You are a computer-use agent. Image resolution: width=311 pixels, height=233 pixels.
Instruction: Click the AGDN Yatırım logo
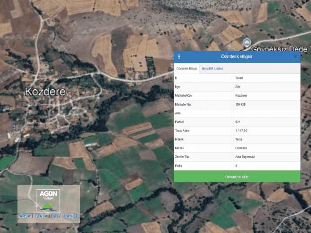coord(48,200)
